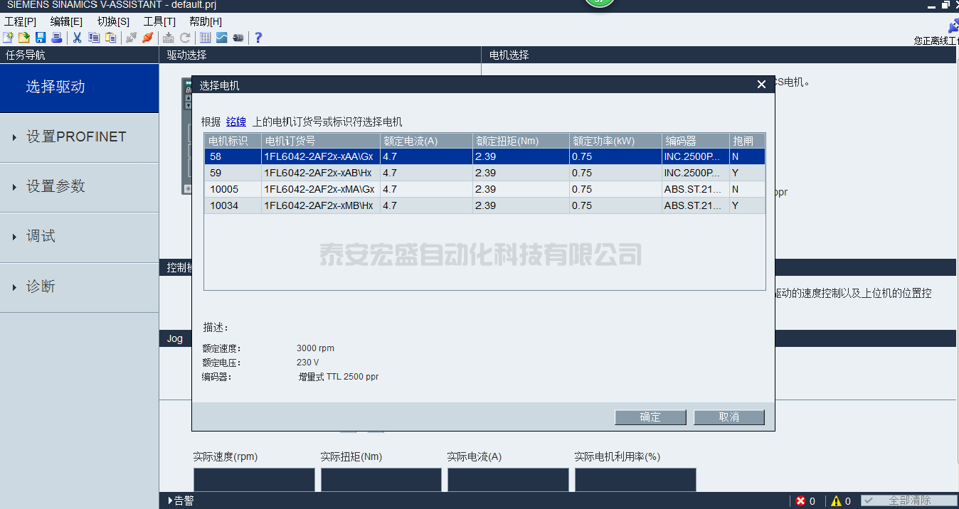
Task: Open the trace waveform icon
Action: (x=222, y=38)
